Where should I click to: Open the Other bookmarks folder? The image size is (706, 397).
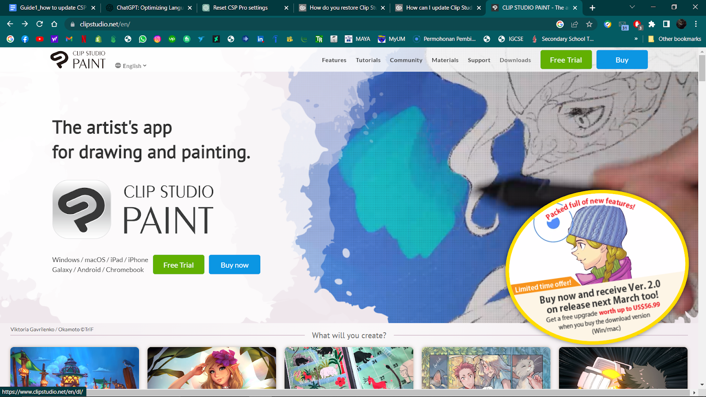coord(674,39)
